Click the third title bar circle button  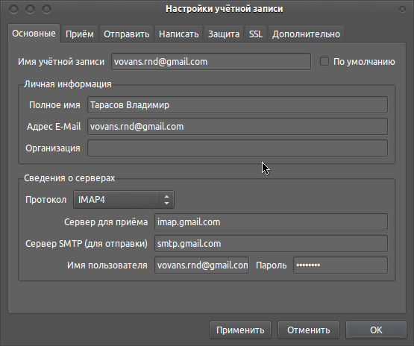click(x=46, y=9)
